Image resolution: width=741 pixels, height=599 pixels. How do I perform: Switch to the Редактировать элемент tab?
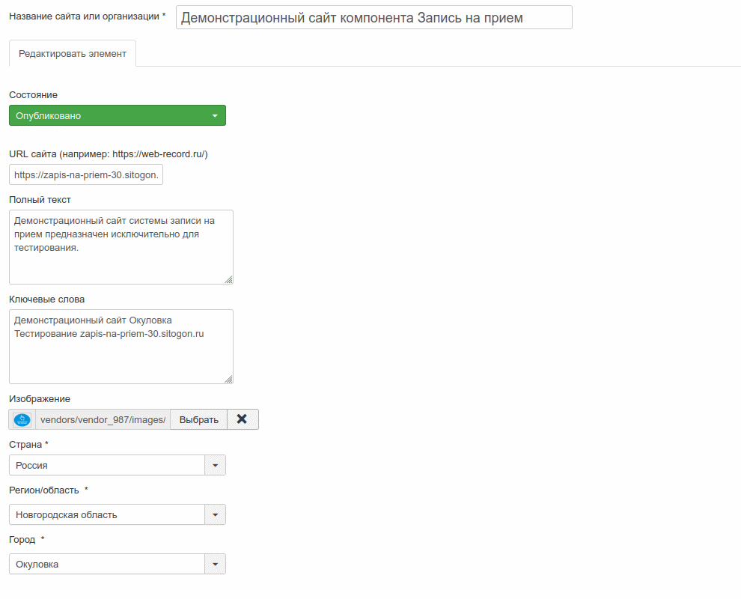(73, 54)
